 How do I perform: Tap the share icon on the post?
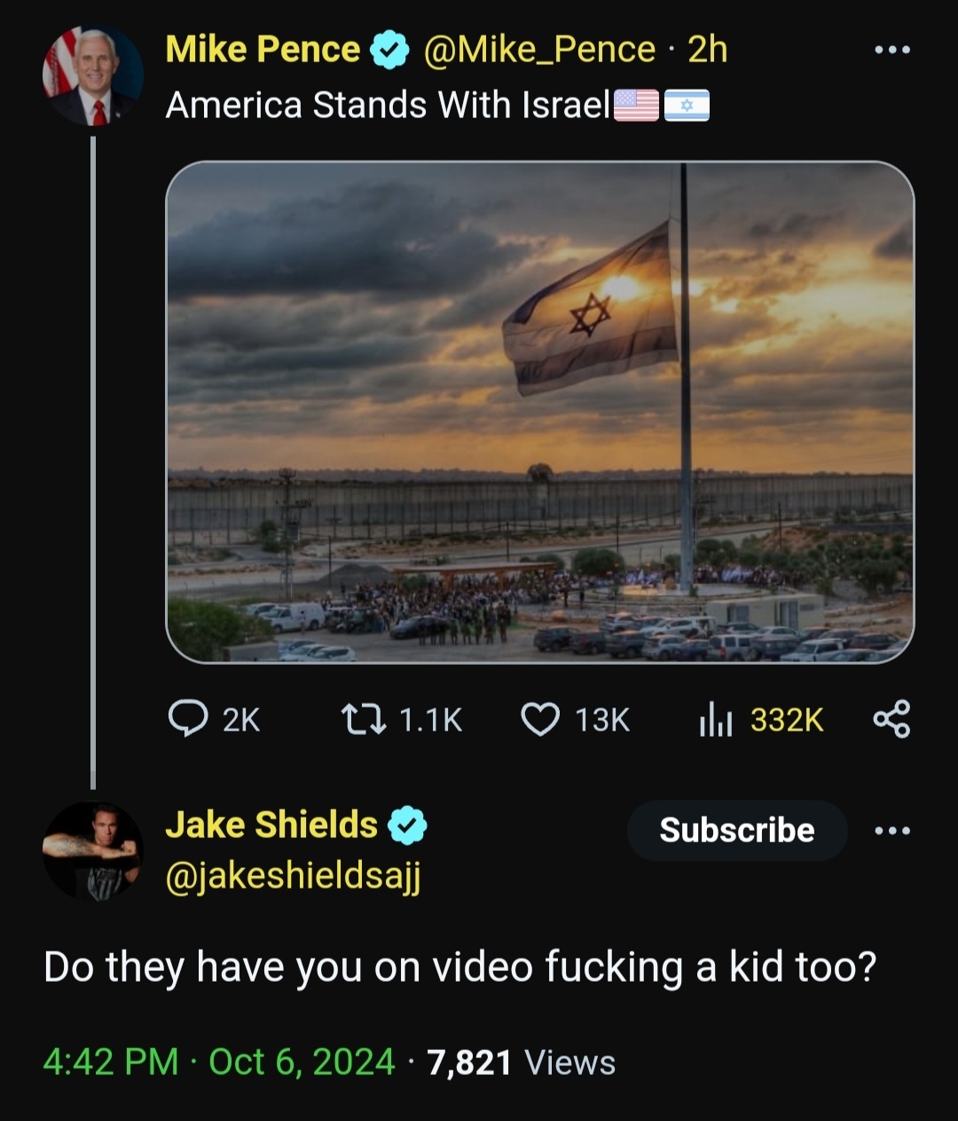[x=891, y=719]
